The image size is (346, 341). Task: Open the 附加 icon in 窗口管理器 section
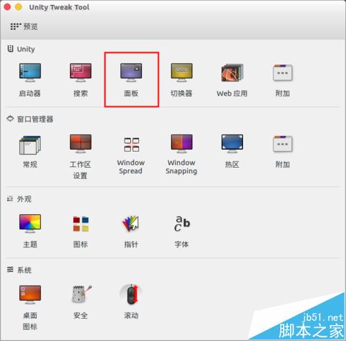click(282, 143)
